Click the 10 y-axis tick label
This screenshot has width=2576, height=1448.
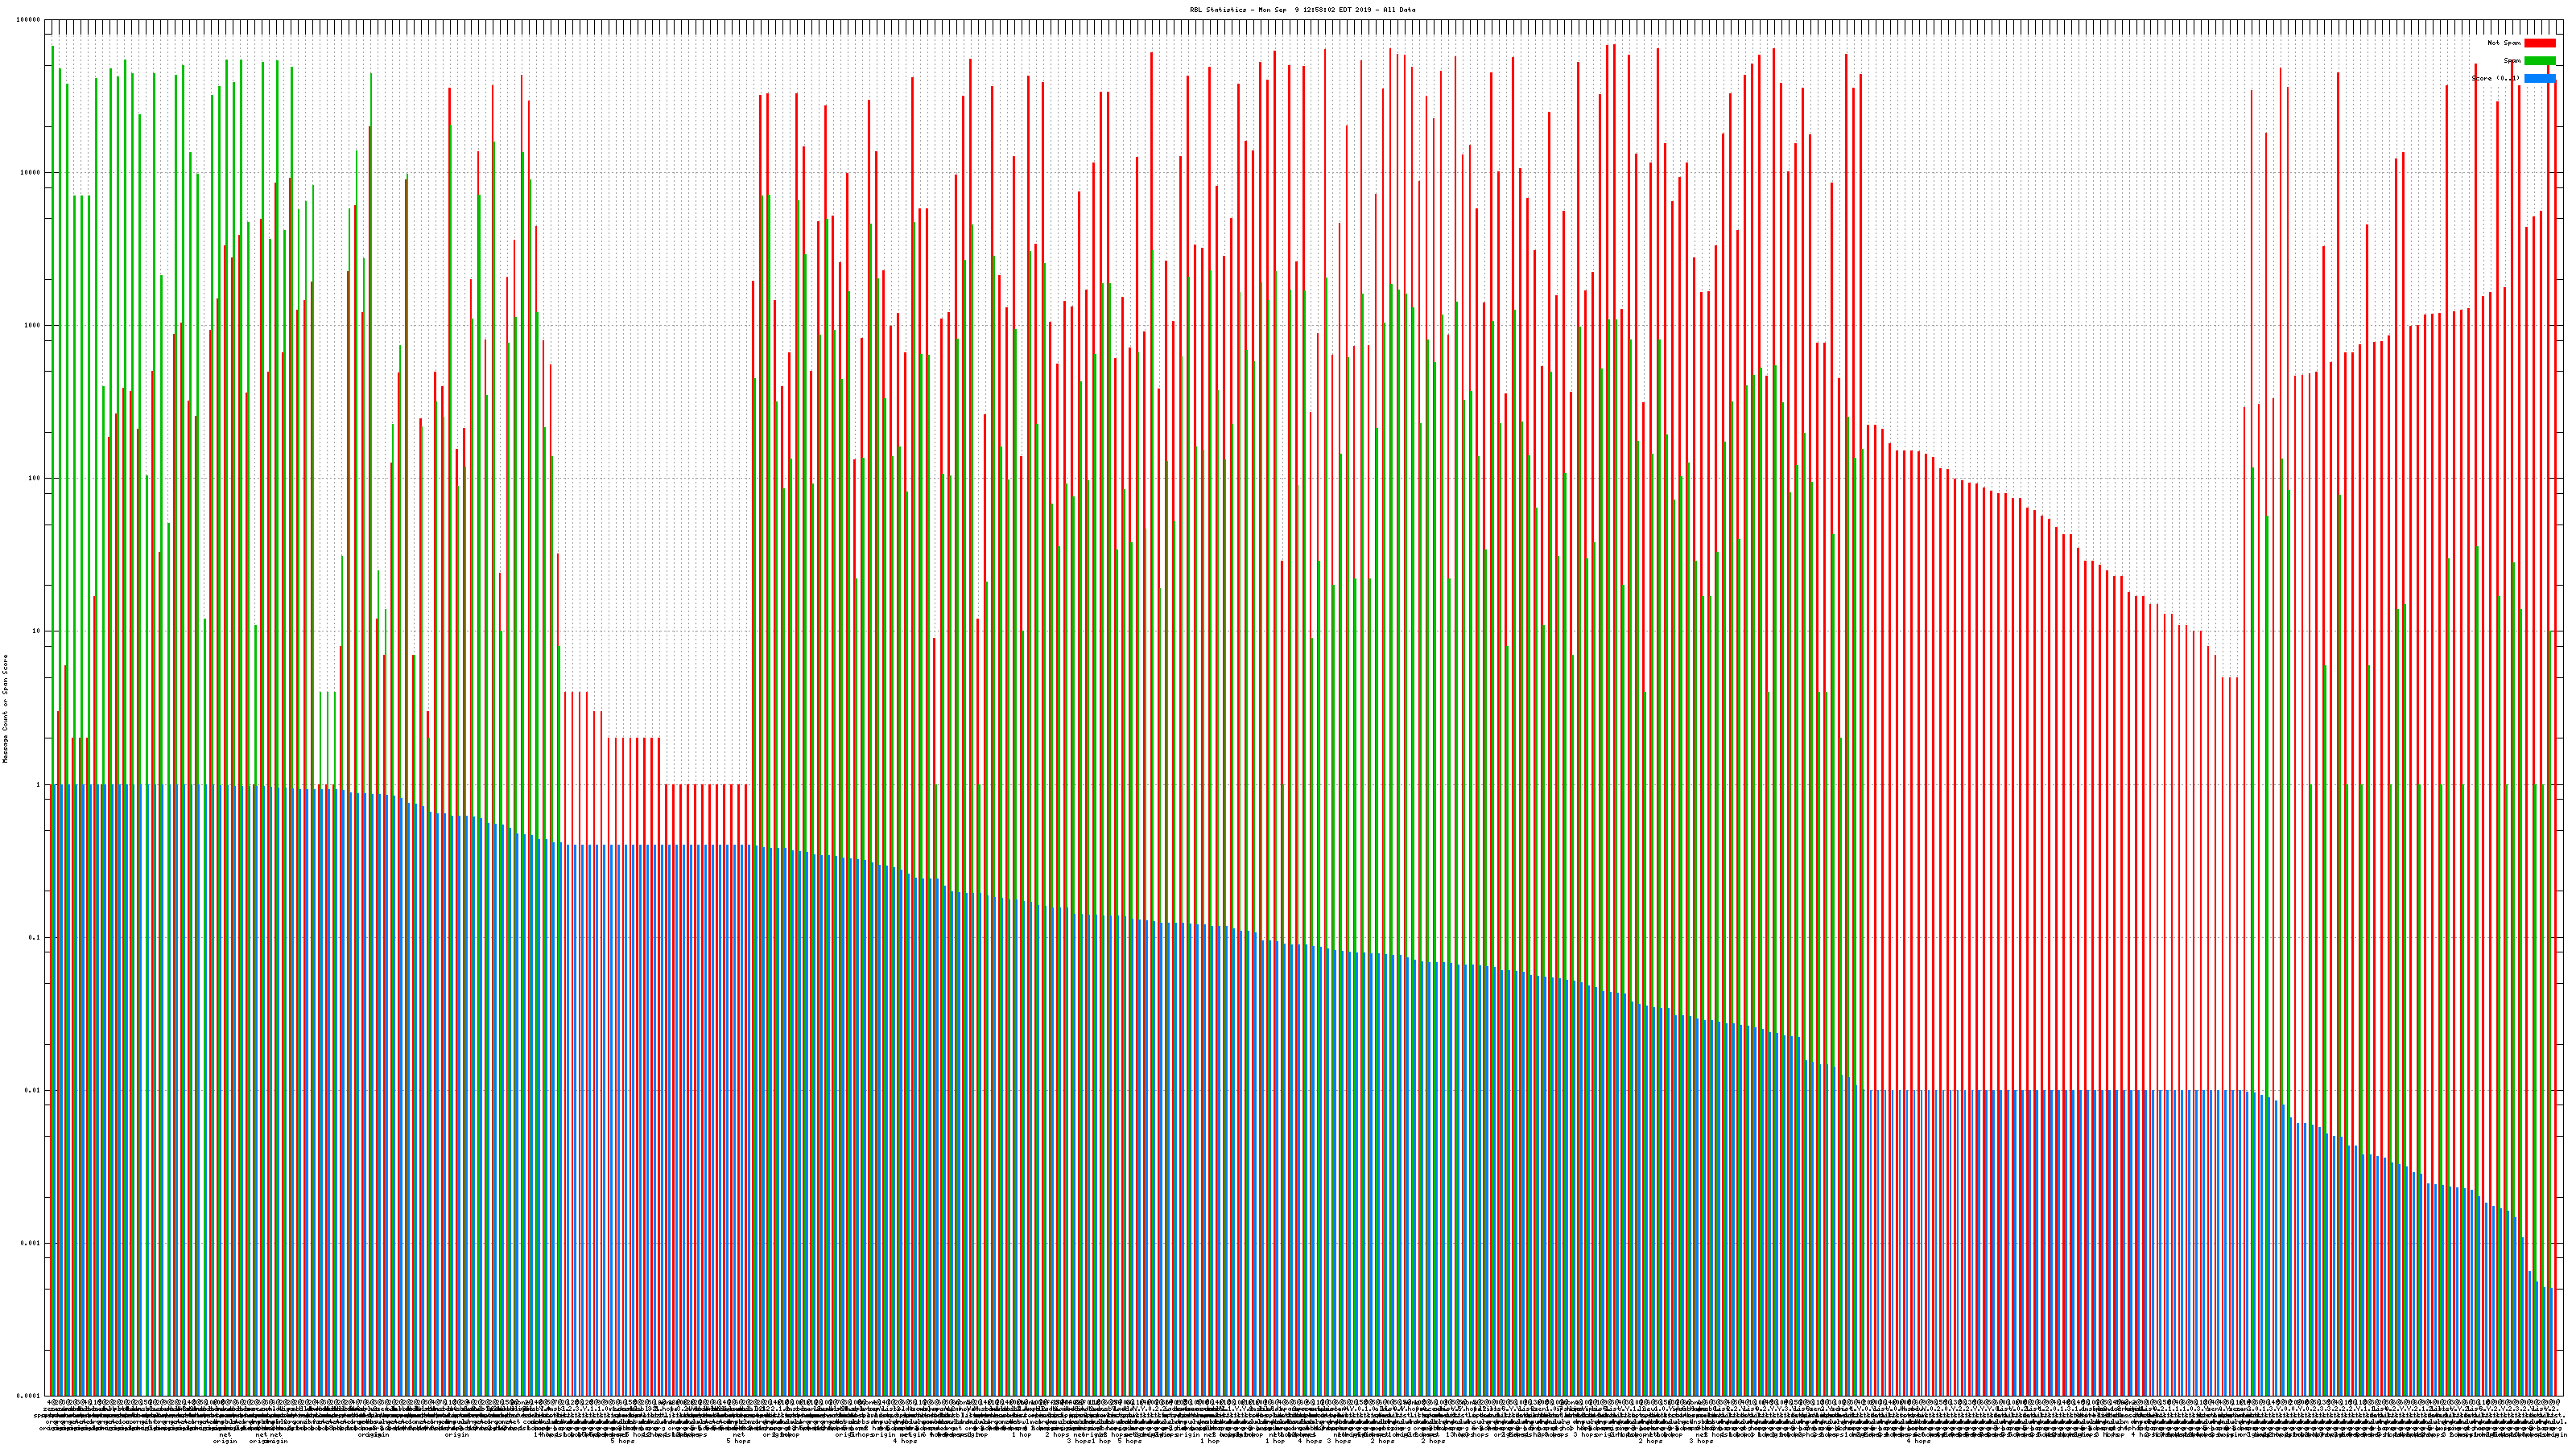pos(36,631)
